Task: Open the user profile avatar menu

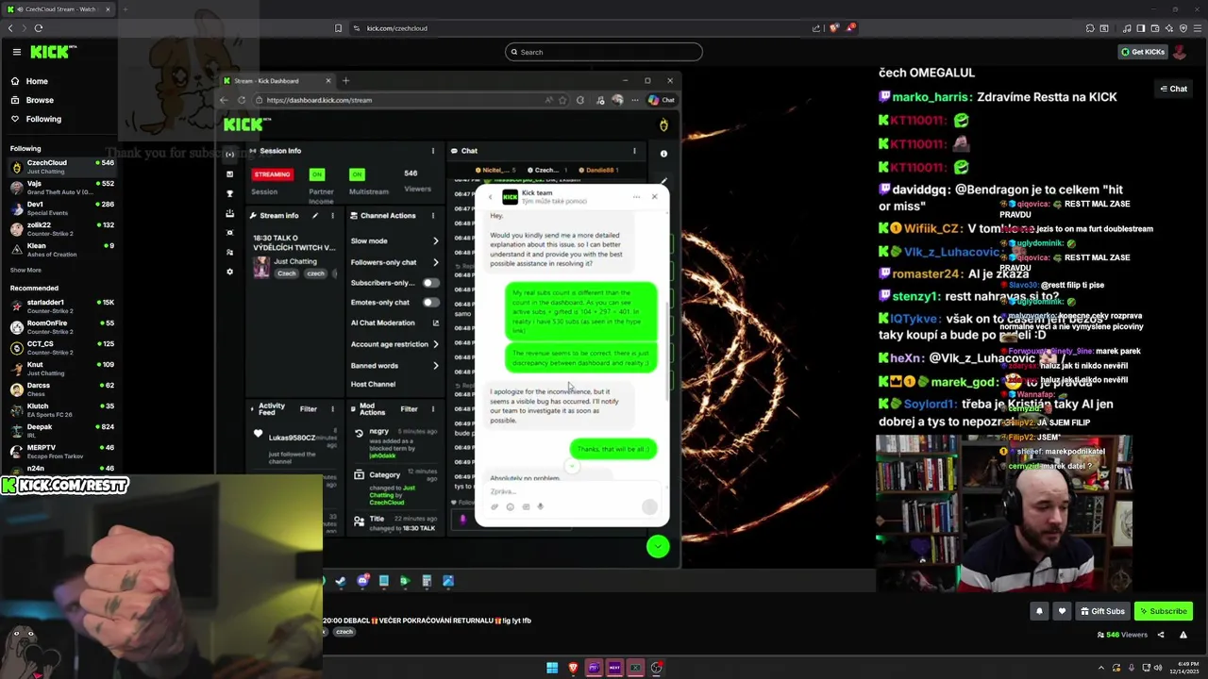Action: click(x=1180, y=52)
